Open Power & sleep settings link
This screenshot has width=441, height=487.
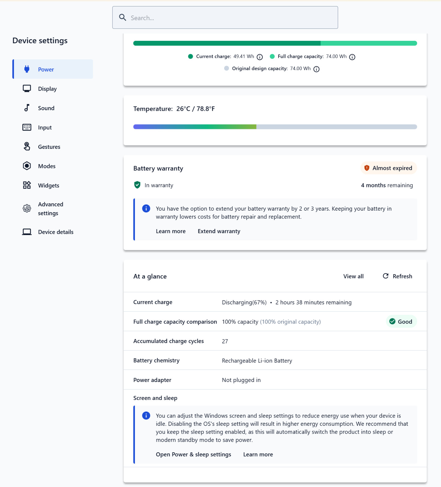(x=193, y=454)
